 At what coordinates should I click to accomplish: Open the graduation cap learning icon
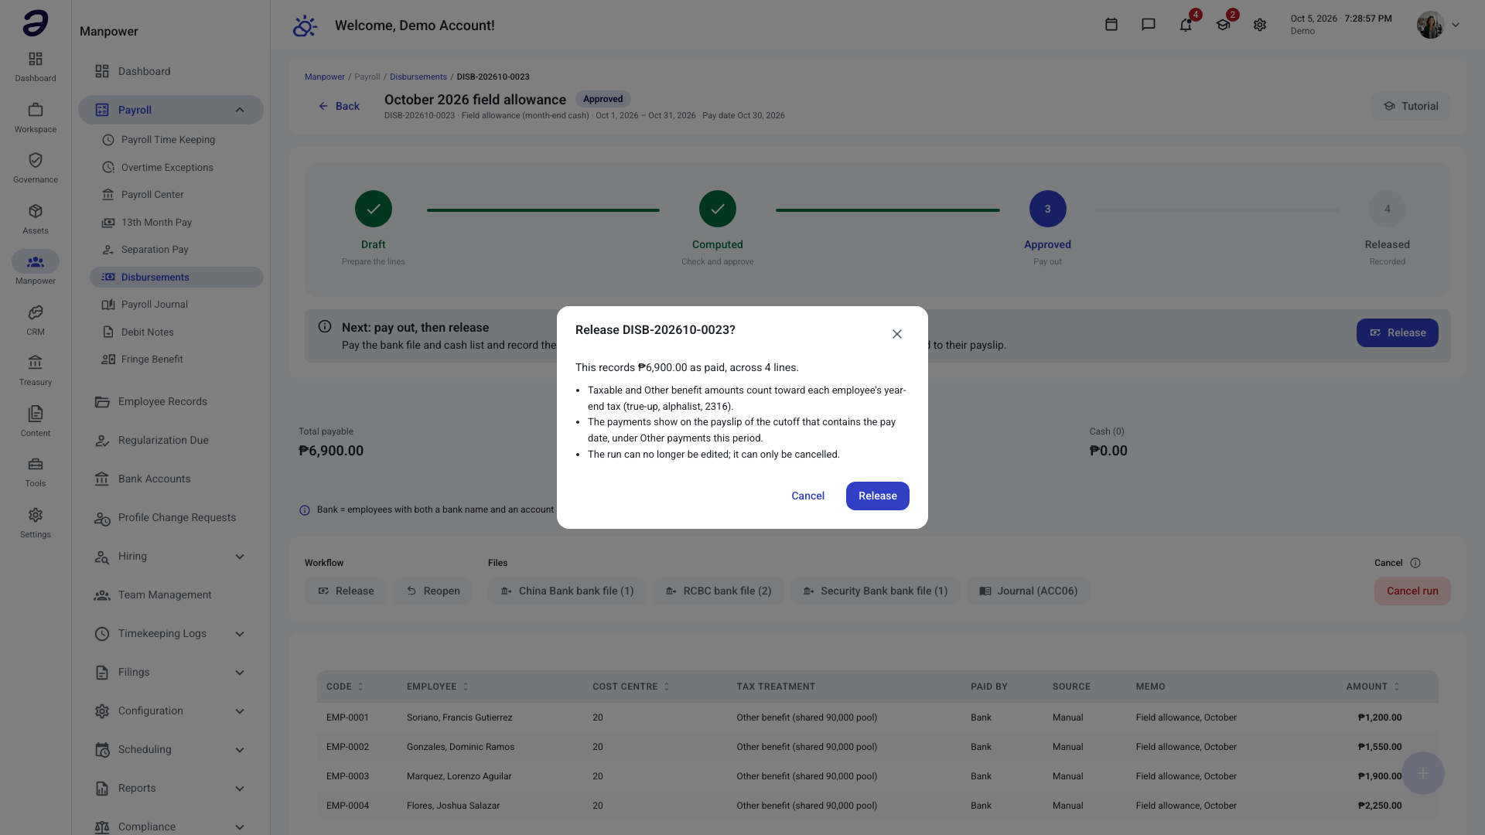pos(1223,25)
